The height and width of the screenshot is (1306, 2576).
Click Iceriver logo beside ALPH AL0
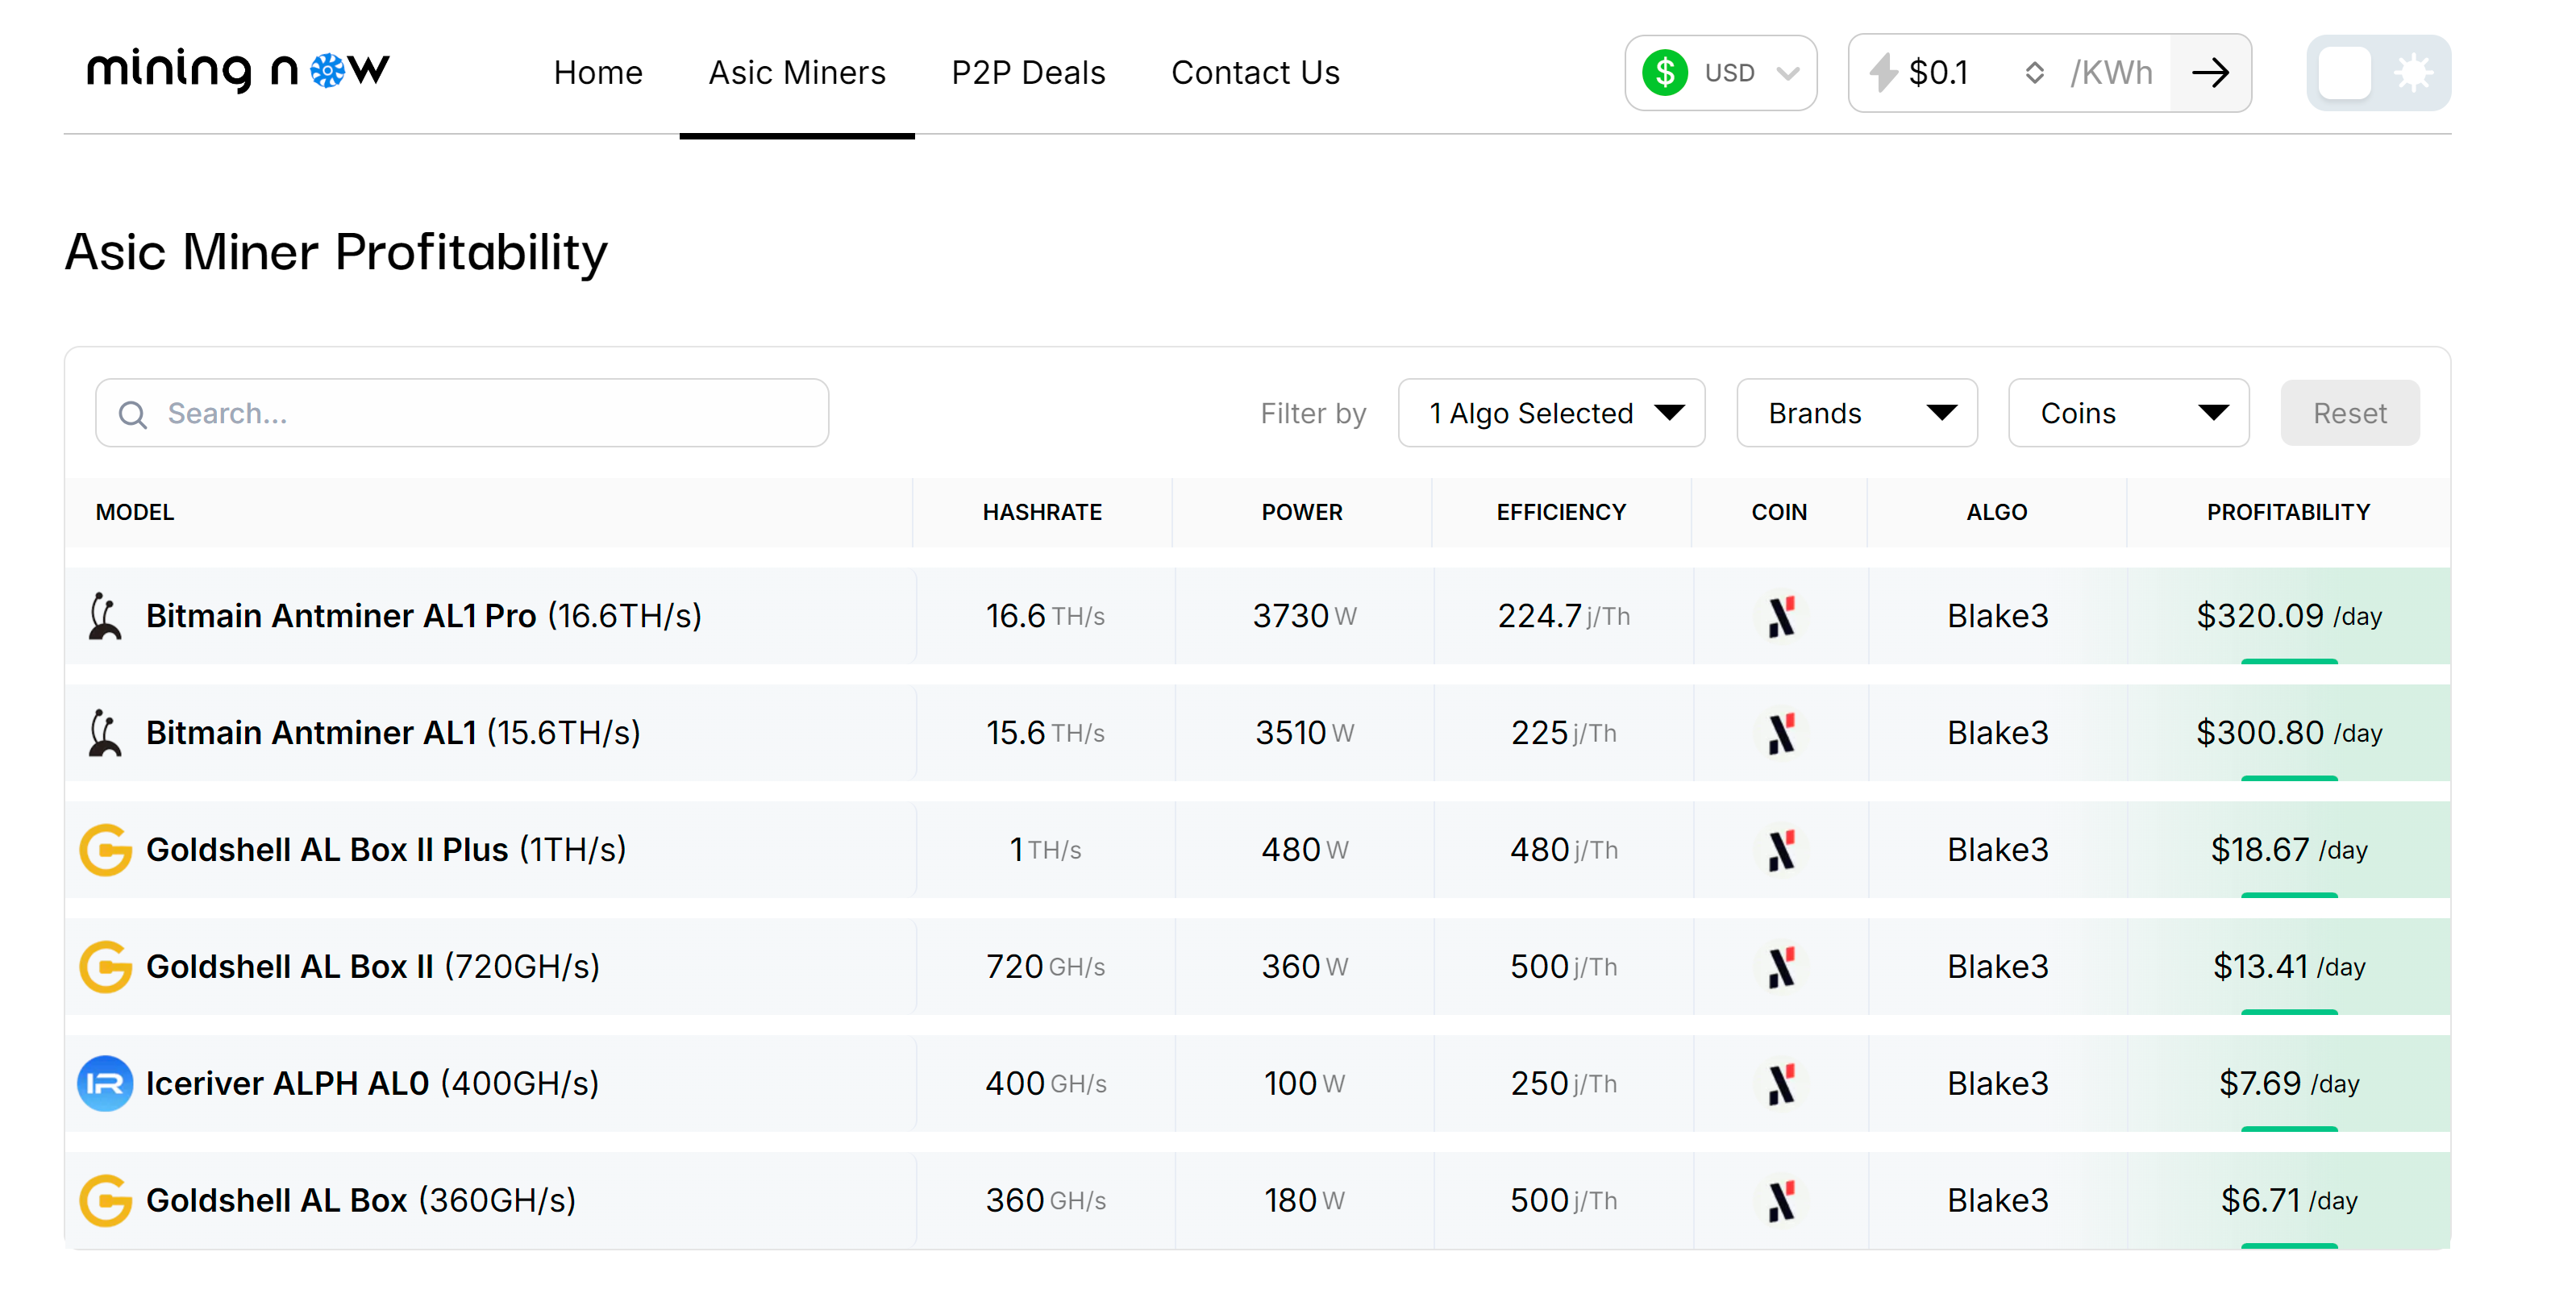coord(105,1084)
